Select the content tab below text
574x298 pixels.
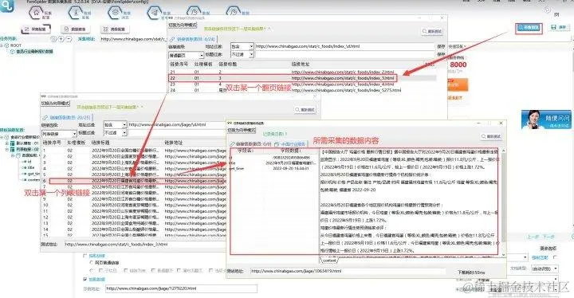coord(329,261)
